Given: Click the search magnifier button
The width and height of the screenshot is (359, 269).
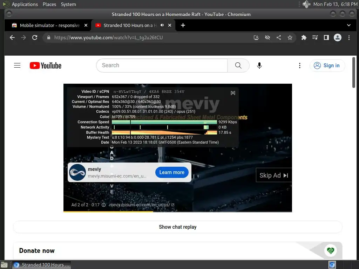Looking at the screenshot, I should (x=238, y=65).
